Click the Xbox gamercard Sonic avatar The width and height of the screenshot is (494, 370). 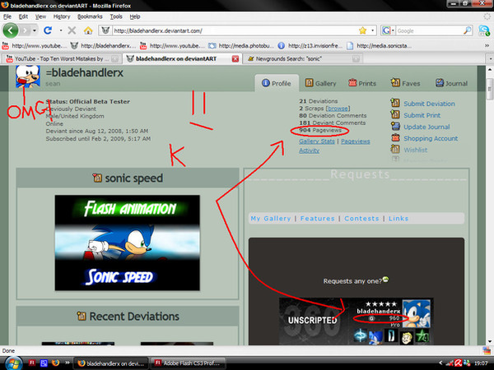tap(417, 313)
